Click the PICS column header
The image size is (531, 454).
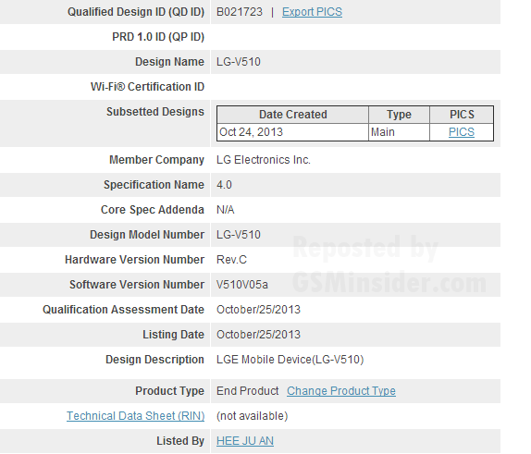click(x=462, y=115)
